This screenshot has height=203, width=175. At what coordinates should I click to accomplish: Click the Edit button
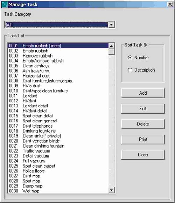point(143,108)
